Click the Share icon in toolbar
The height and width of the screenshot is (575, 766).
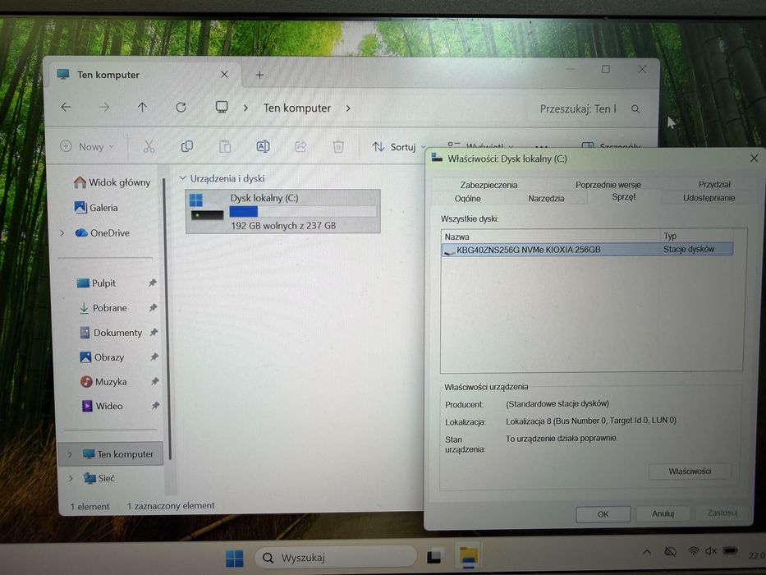click(300, 146)
